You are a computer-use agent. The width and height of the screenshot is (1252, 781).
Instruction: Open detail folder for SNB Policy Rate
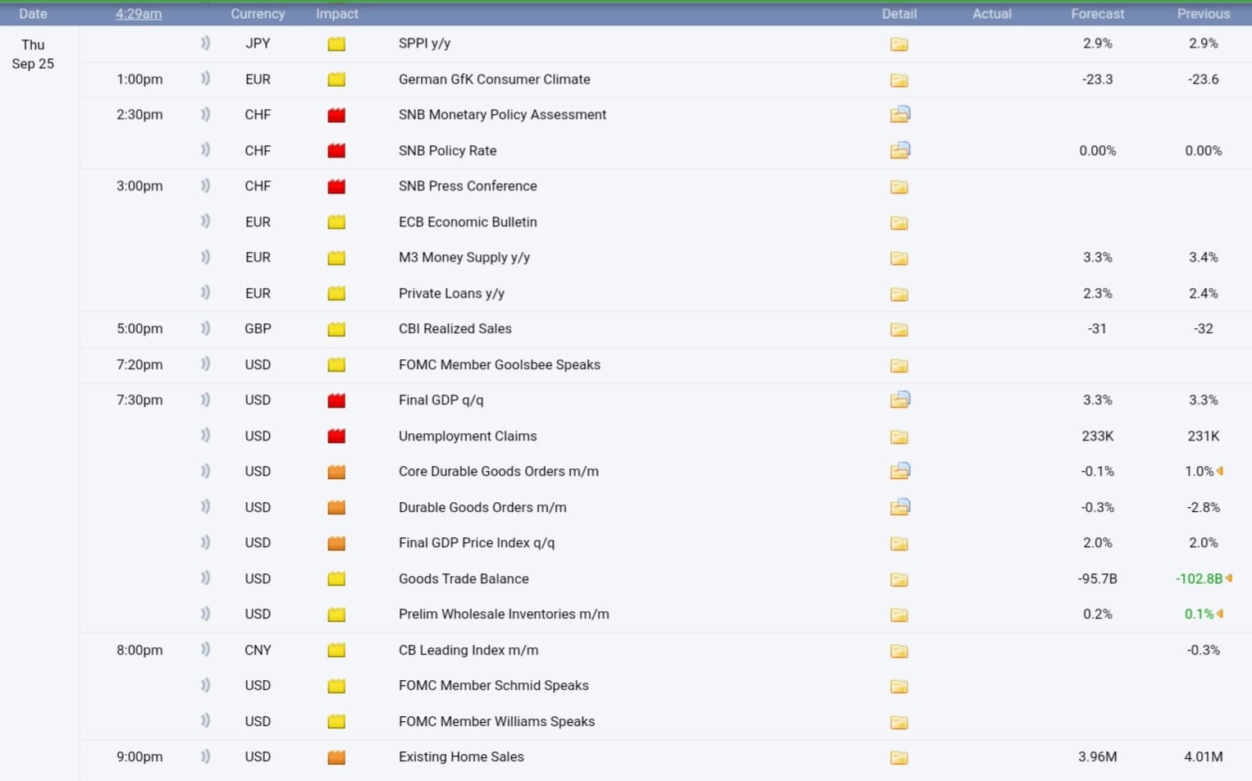pos(899,150)
